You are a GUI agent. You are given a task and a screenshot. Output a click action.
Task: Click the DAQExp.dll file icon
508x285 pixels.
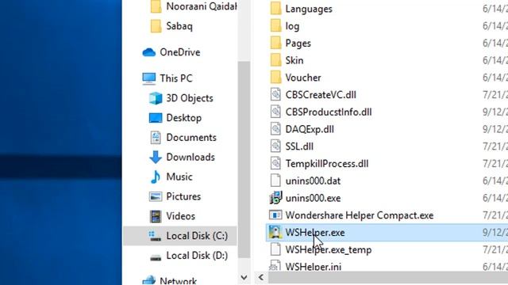pos(275,129)
